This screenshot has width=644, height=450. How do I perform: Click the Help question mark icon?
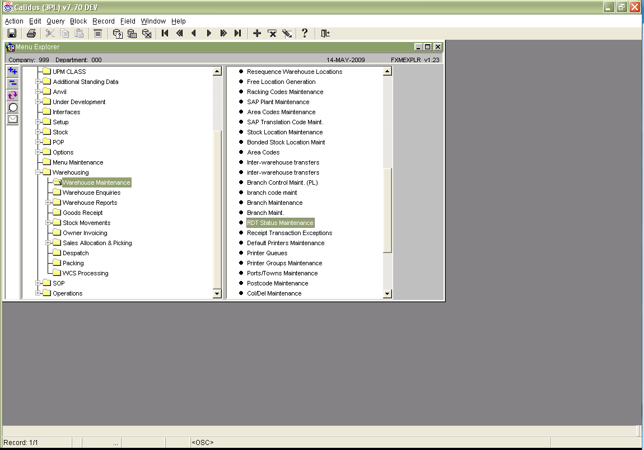click(x=305, y=33)
